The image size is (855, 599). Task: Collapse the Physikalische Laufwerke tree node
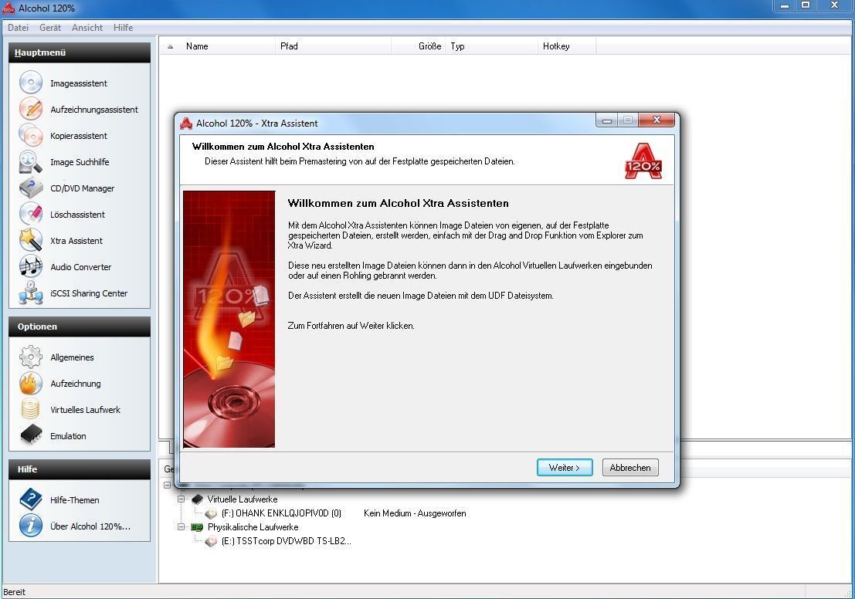tap(181, 526)
